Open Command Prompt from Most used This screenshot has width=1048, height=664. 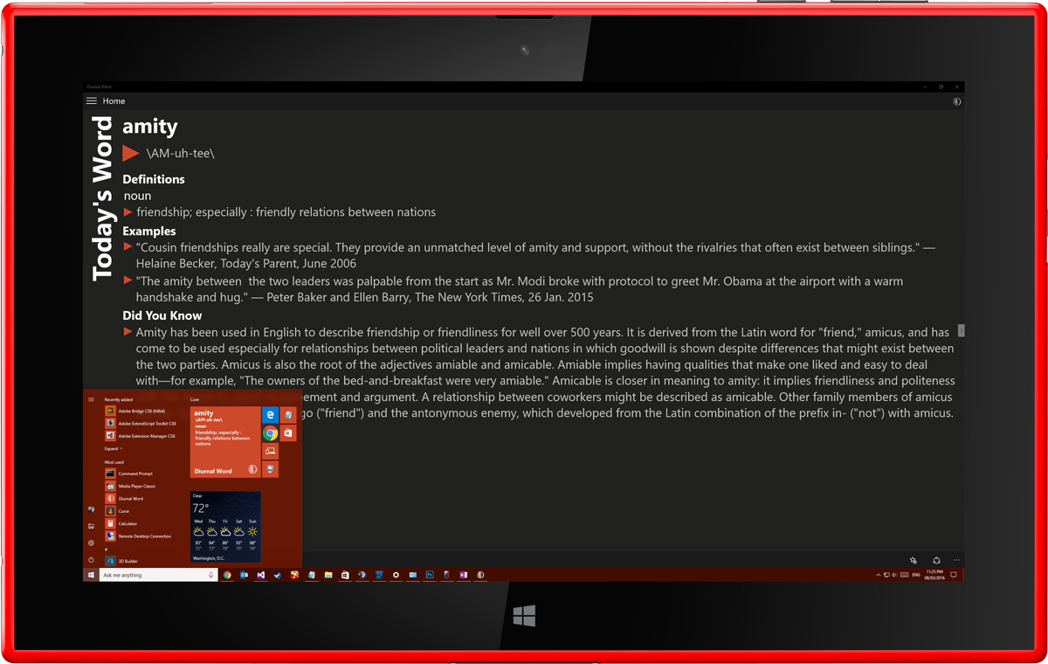(x=134, y=474)
